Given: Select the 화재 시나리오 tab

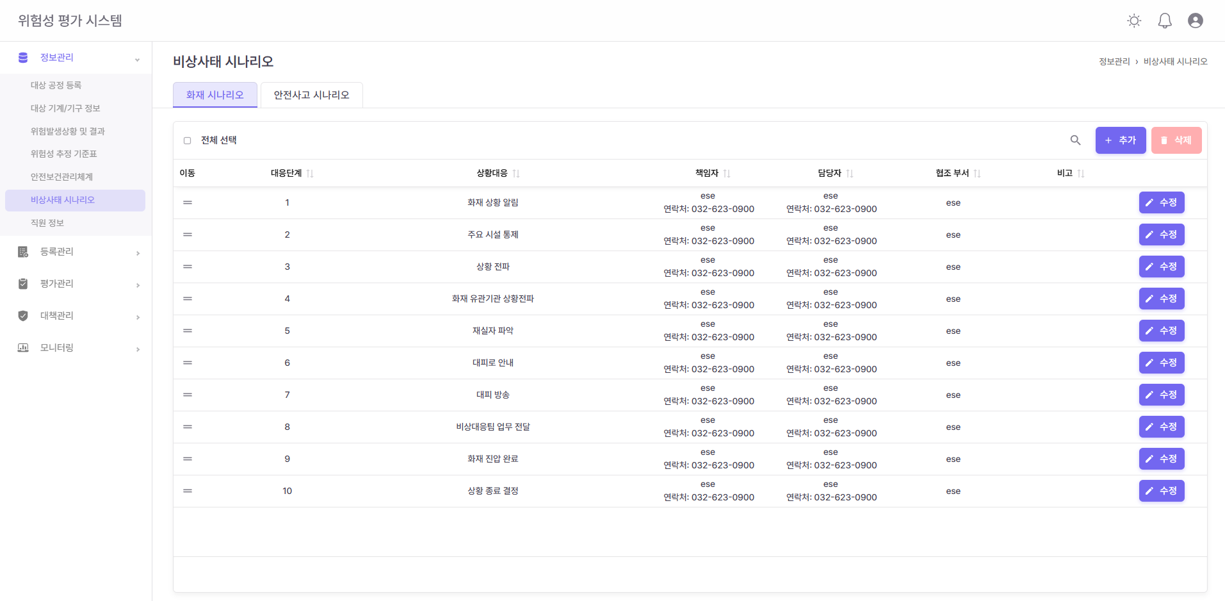Looking at the screenshot, I should [215, 95].
